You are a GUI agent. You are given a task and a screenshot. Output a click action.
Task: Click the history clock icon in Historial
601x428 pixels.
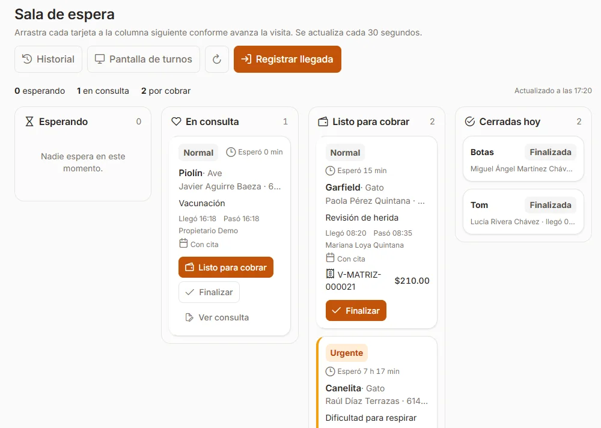point(27,59)
